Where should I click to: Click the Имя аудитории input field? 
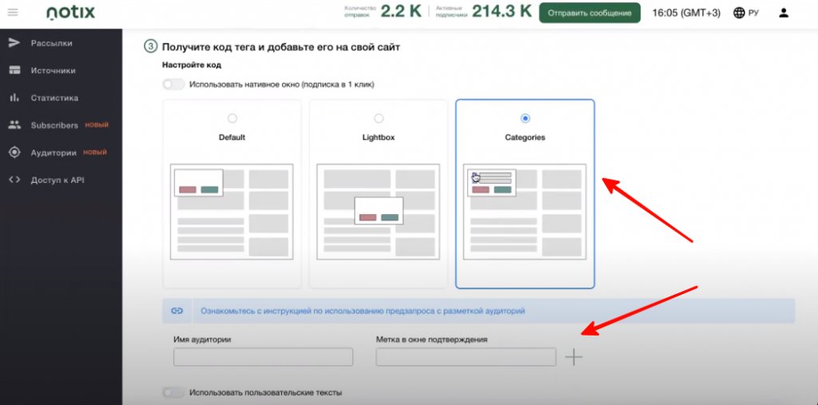click(x=263, y=357)
